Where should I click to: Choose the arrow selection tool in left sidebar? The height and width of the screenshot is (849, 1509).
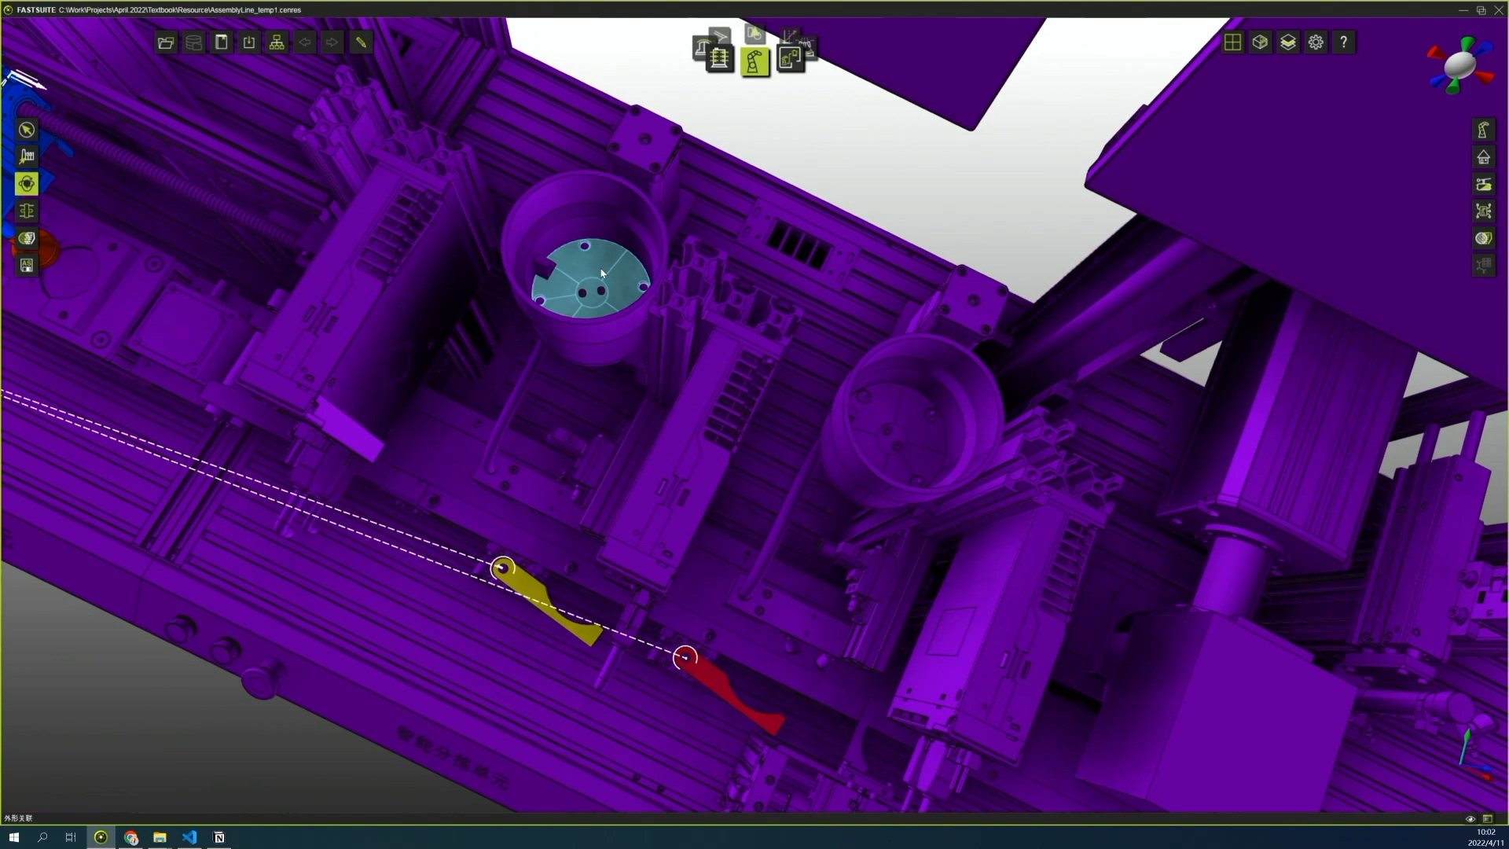(x=27, y=130)
